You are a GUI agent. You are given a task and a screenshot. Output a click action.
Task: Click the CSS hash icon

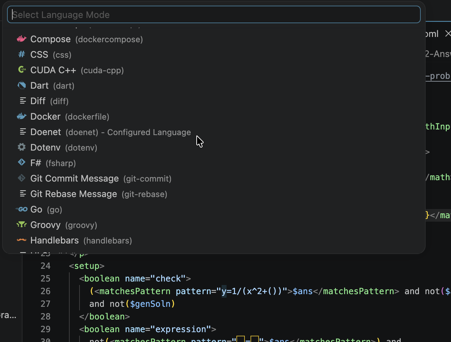click(x=22, y=55)
